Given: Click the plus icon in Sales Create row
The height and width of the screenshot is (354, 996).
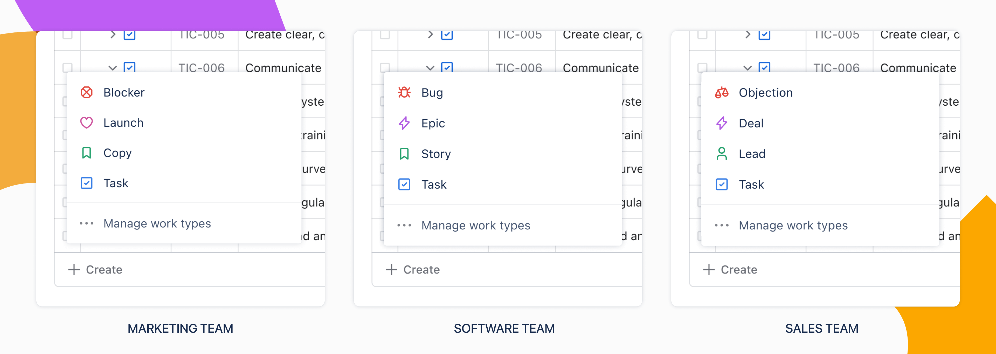Looking at the screenshot, I should 709,269.
